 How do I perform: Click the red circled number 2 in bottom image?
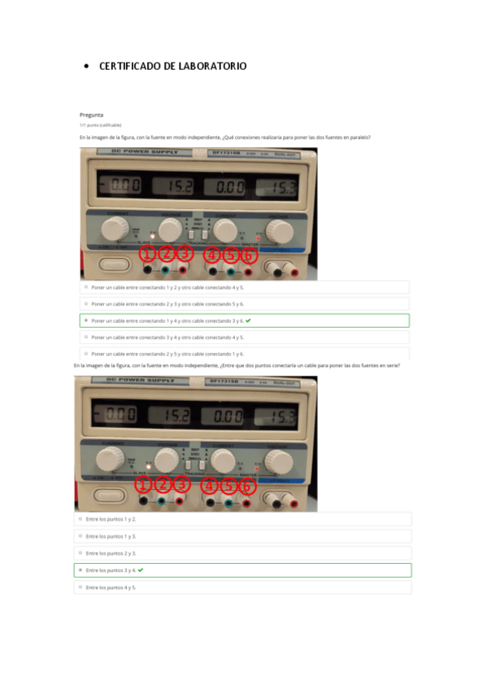click(162, 485)
